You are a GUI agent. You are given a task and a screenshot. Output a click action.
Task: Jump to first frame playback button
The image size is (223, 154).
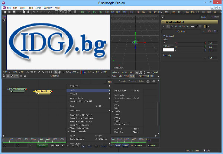tap(52, 145)
